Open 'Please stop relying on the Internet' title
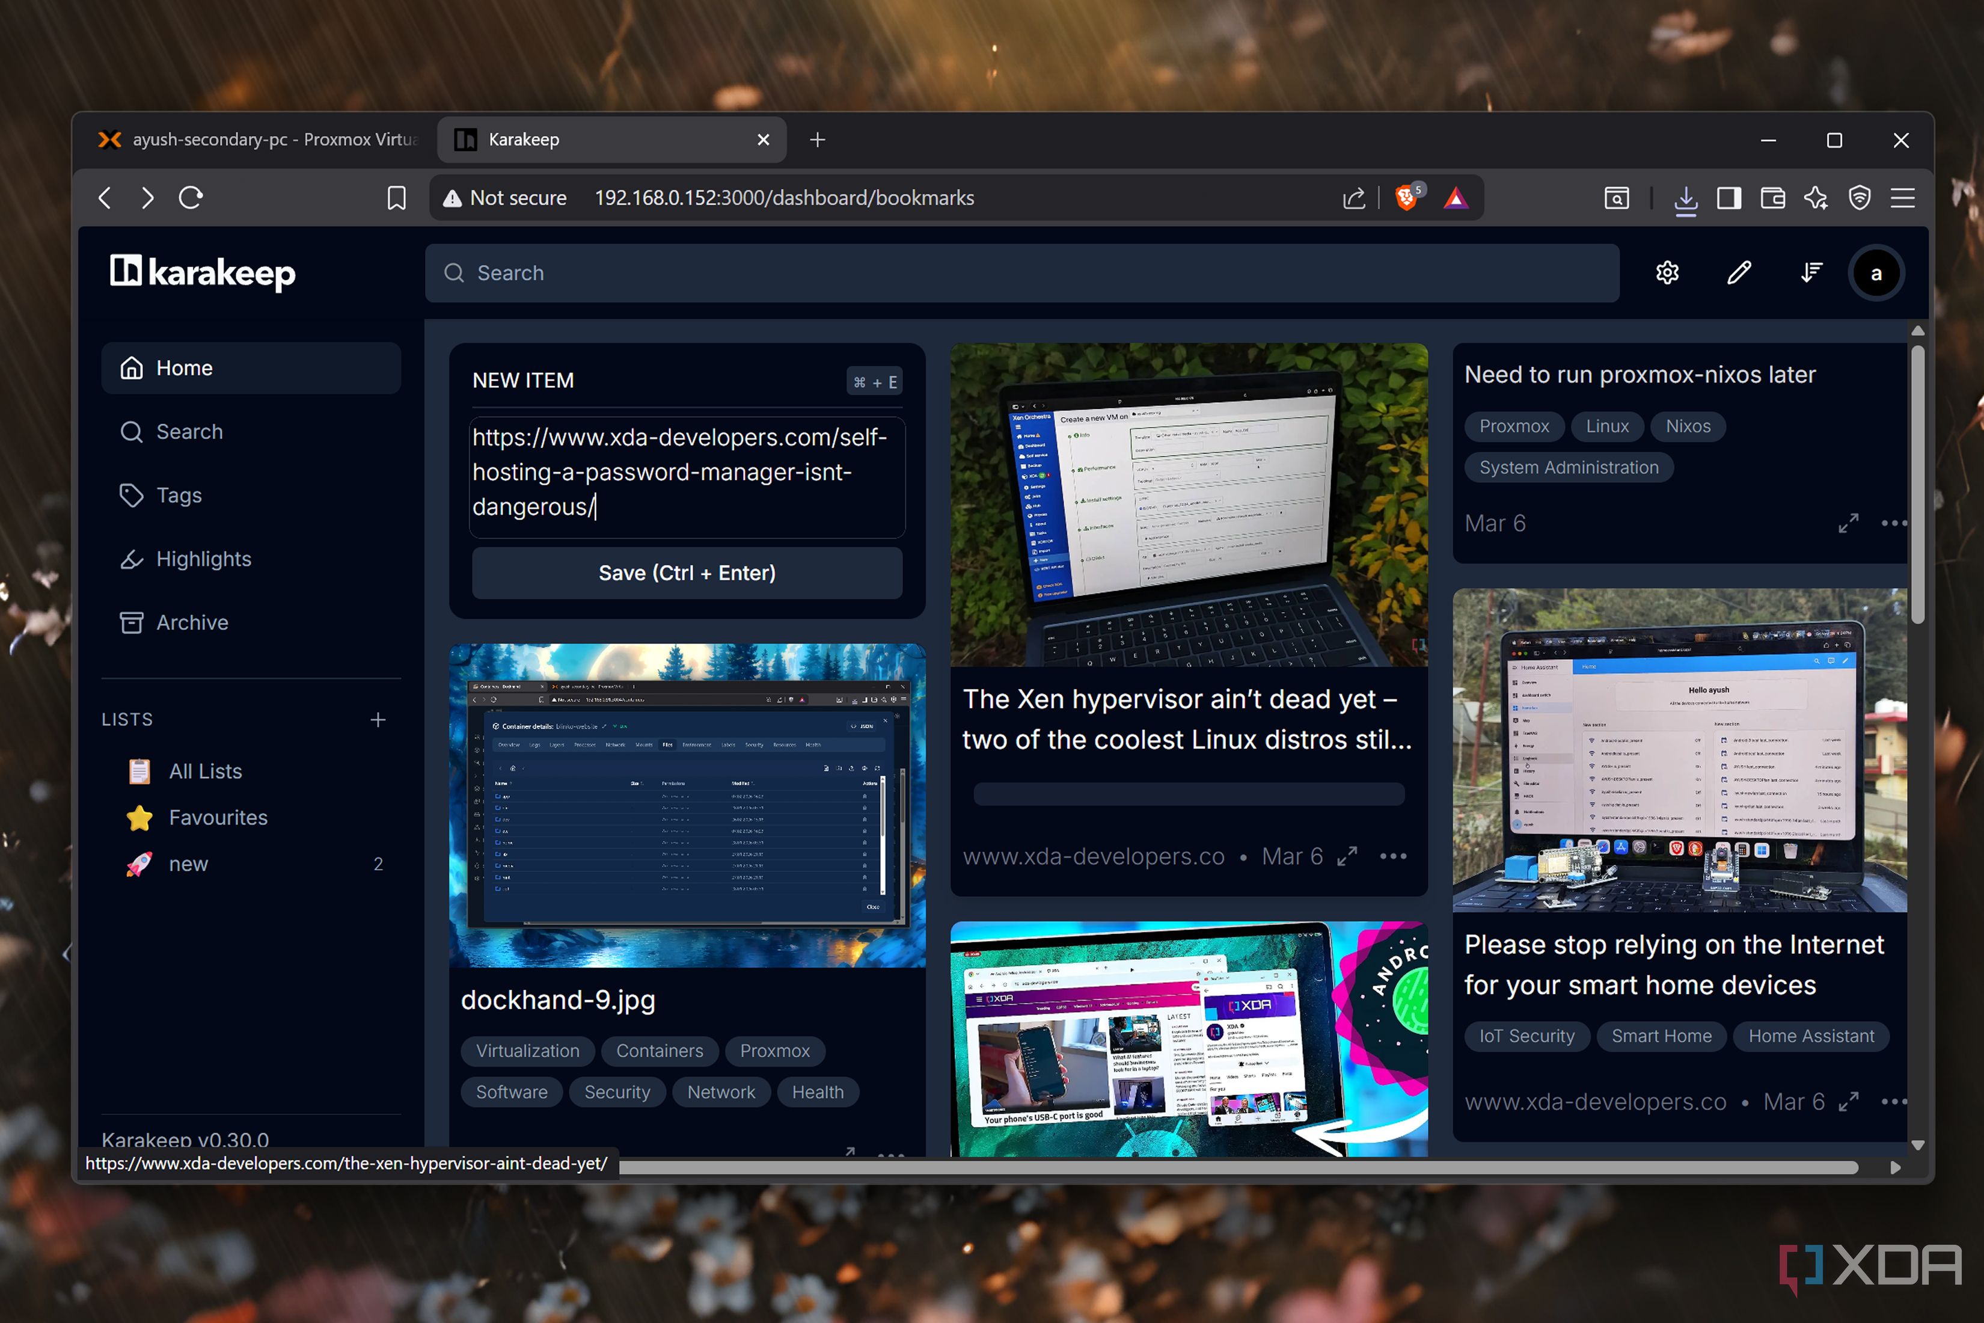1984x1323 pixels. tap(1674, 965)
